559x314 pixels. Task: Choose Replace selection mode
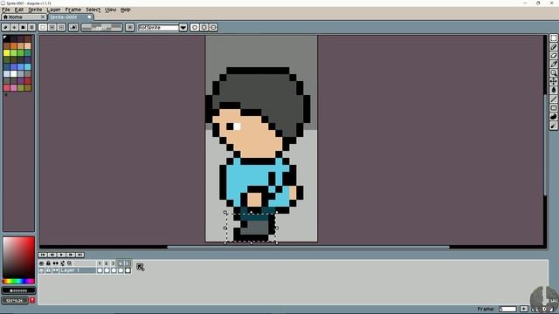(43, 27)
